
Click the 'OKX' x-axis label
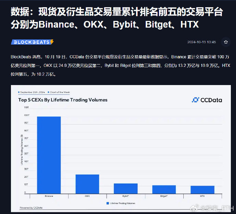click(87, 196)
